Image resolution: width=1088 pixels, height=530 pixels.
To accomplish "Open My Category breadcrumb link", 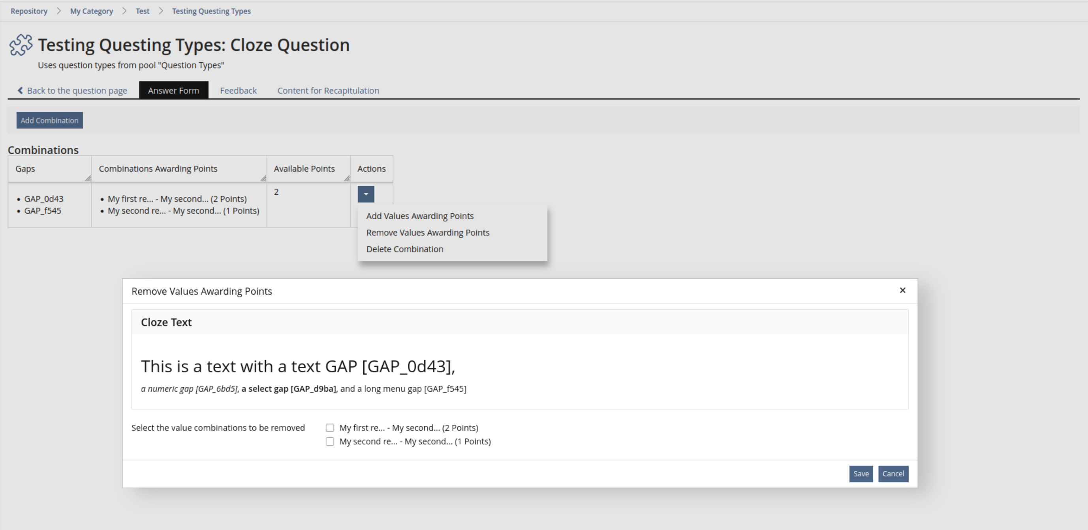I will (x=92, y=11).
